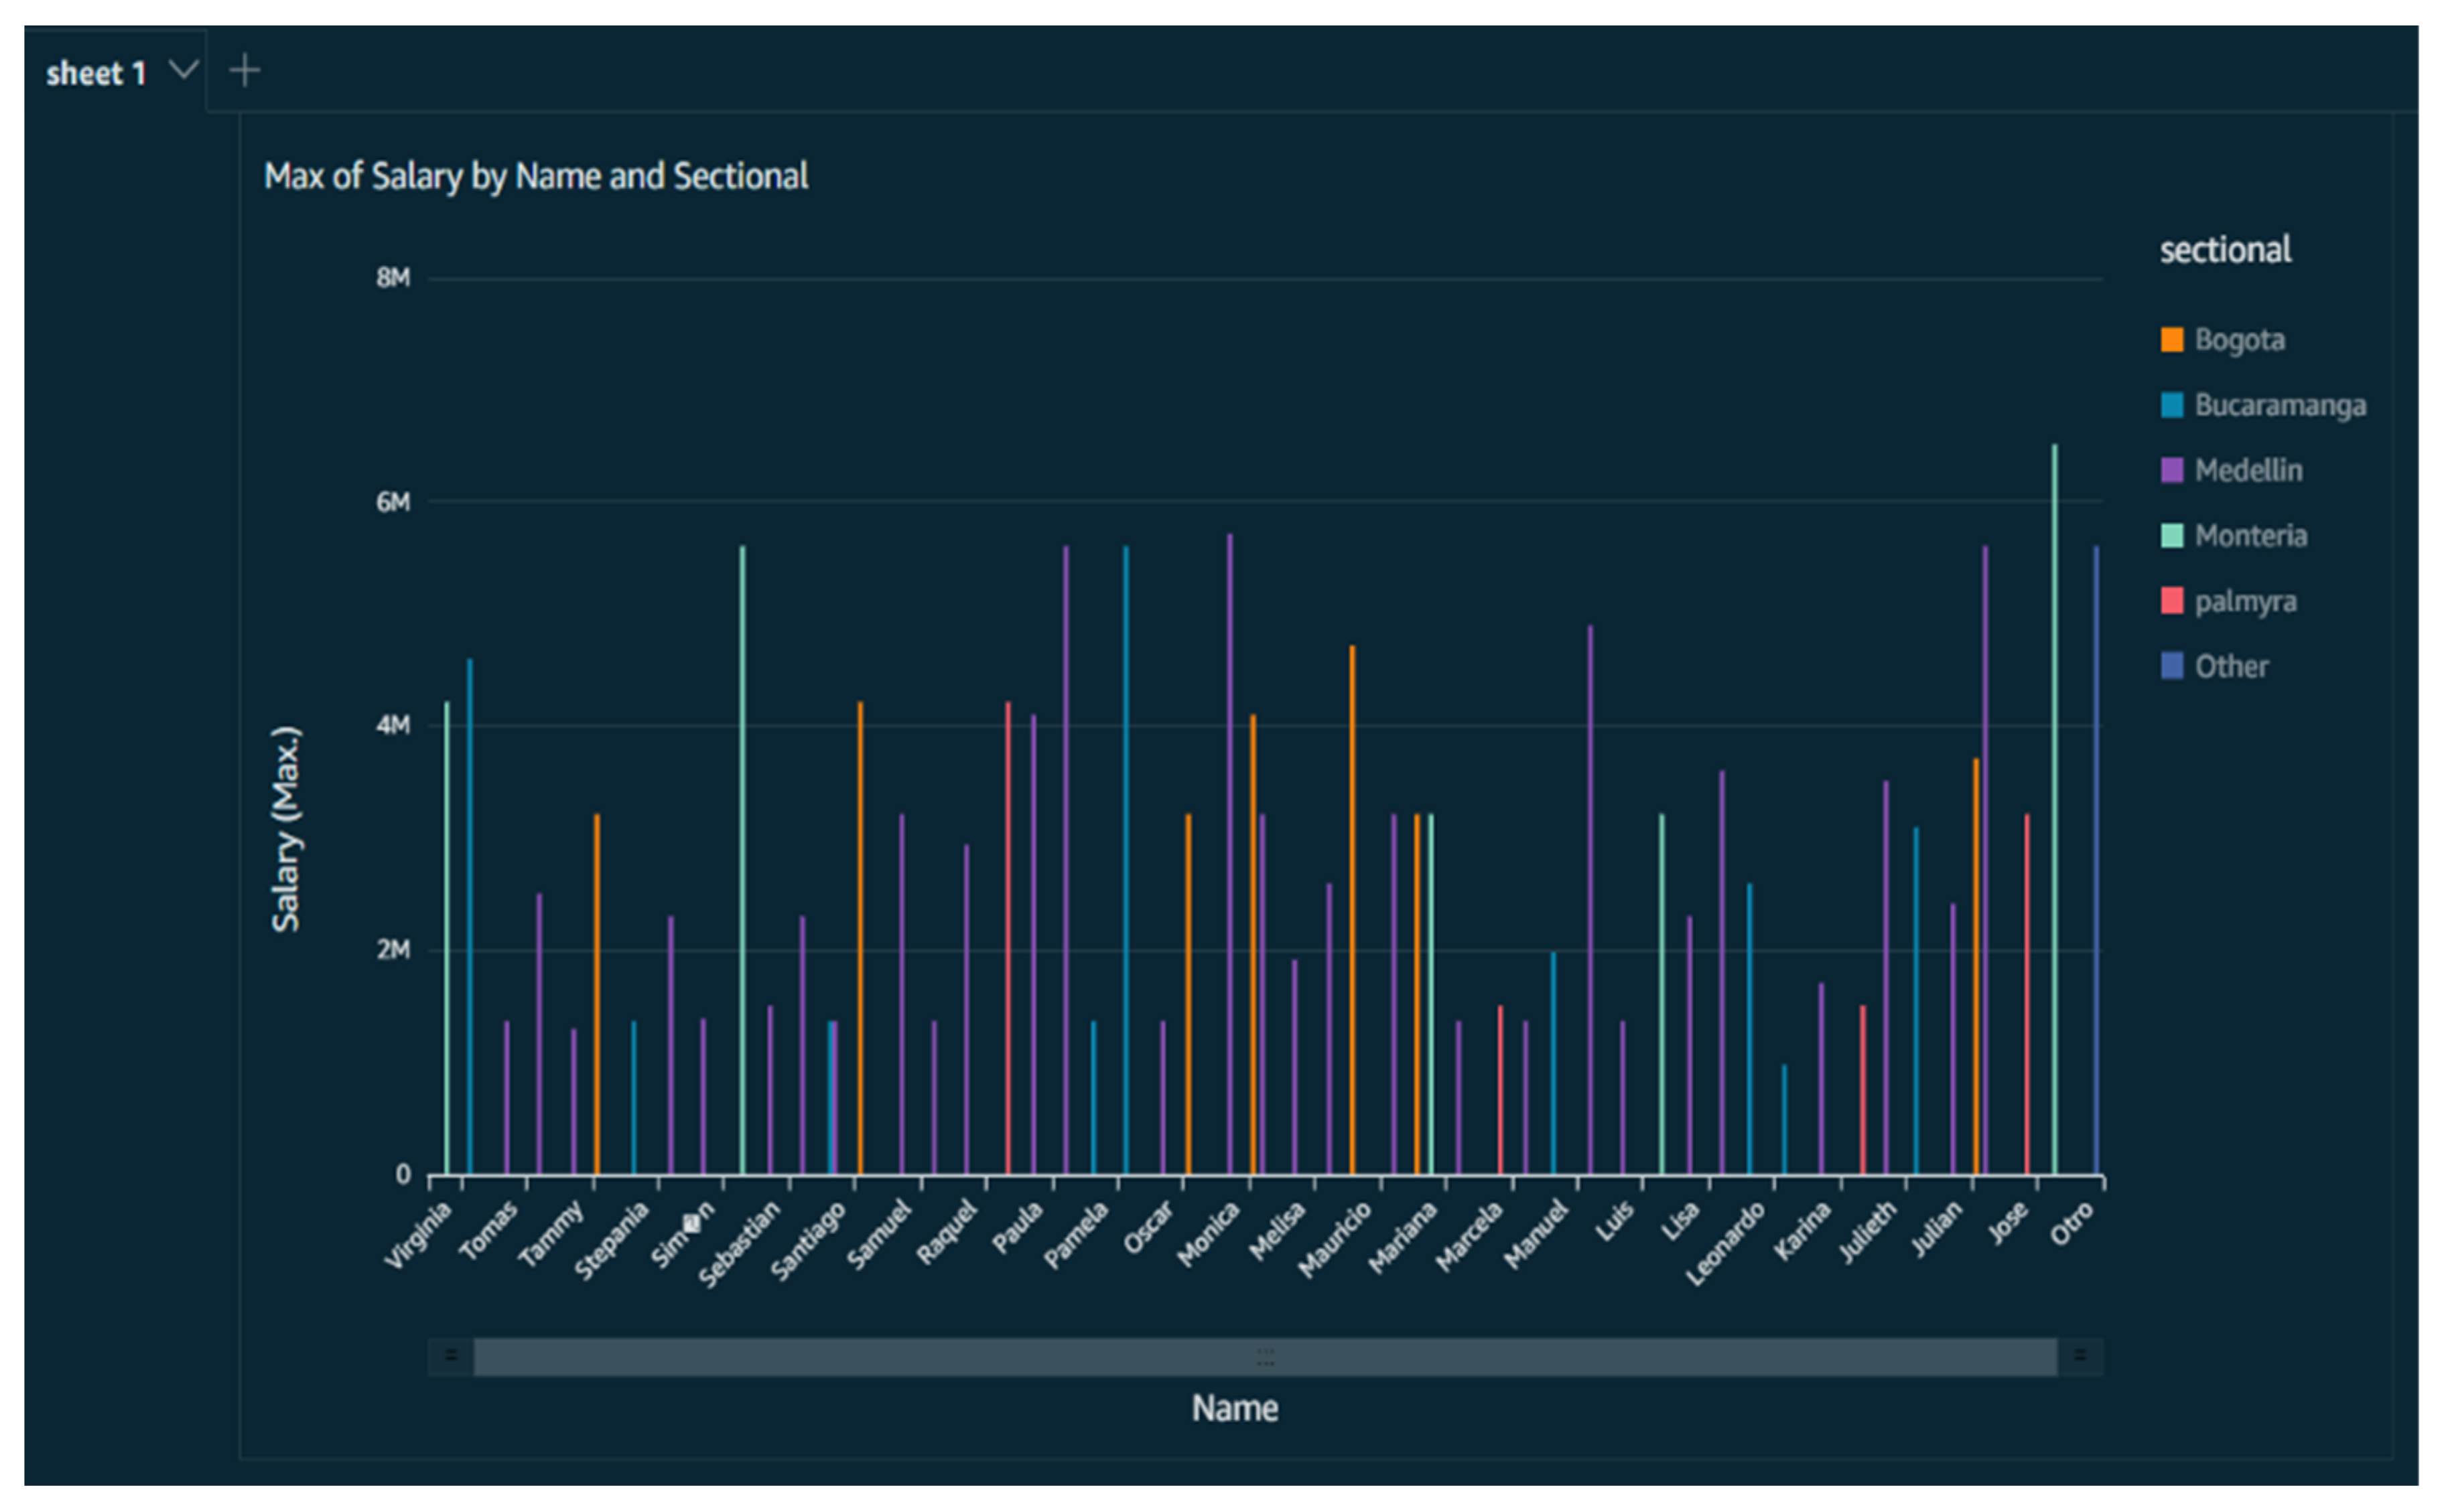
Task: Click the Virginia label on x-axis
Action: (x=419, y=1236)
